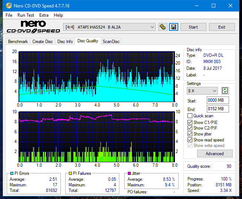Click the save floppy disk icon
The height and width of the screenshot is (199, 242).
[x=173, y=27]
